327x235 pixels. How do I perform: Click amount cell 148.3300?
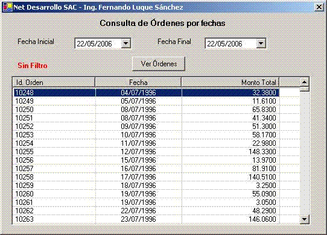230,152
